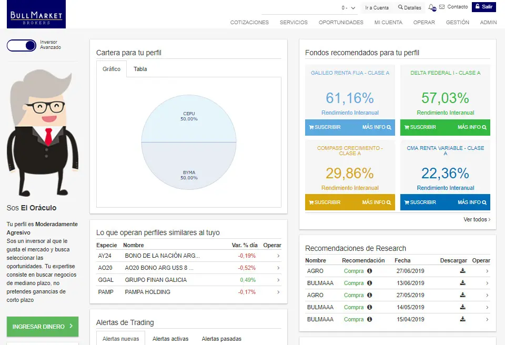Toggle the Inversor Avanzado switch
The width and height of the screenshot is (505, 345).
pyautogui.click(x=22, y=45)
